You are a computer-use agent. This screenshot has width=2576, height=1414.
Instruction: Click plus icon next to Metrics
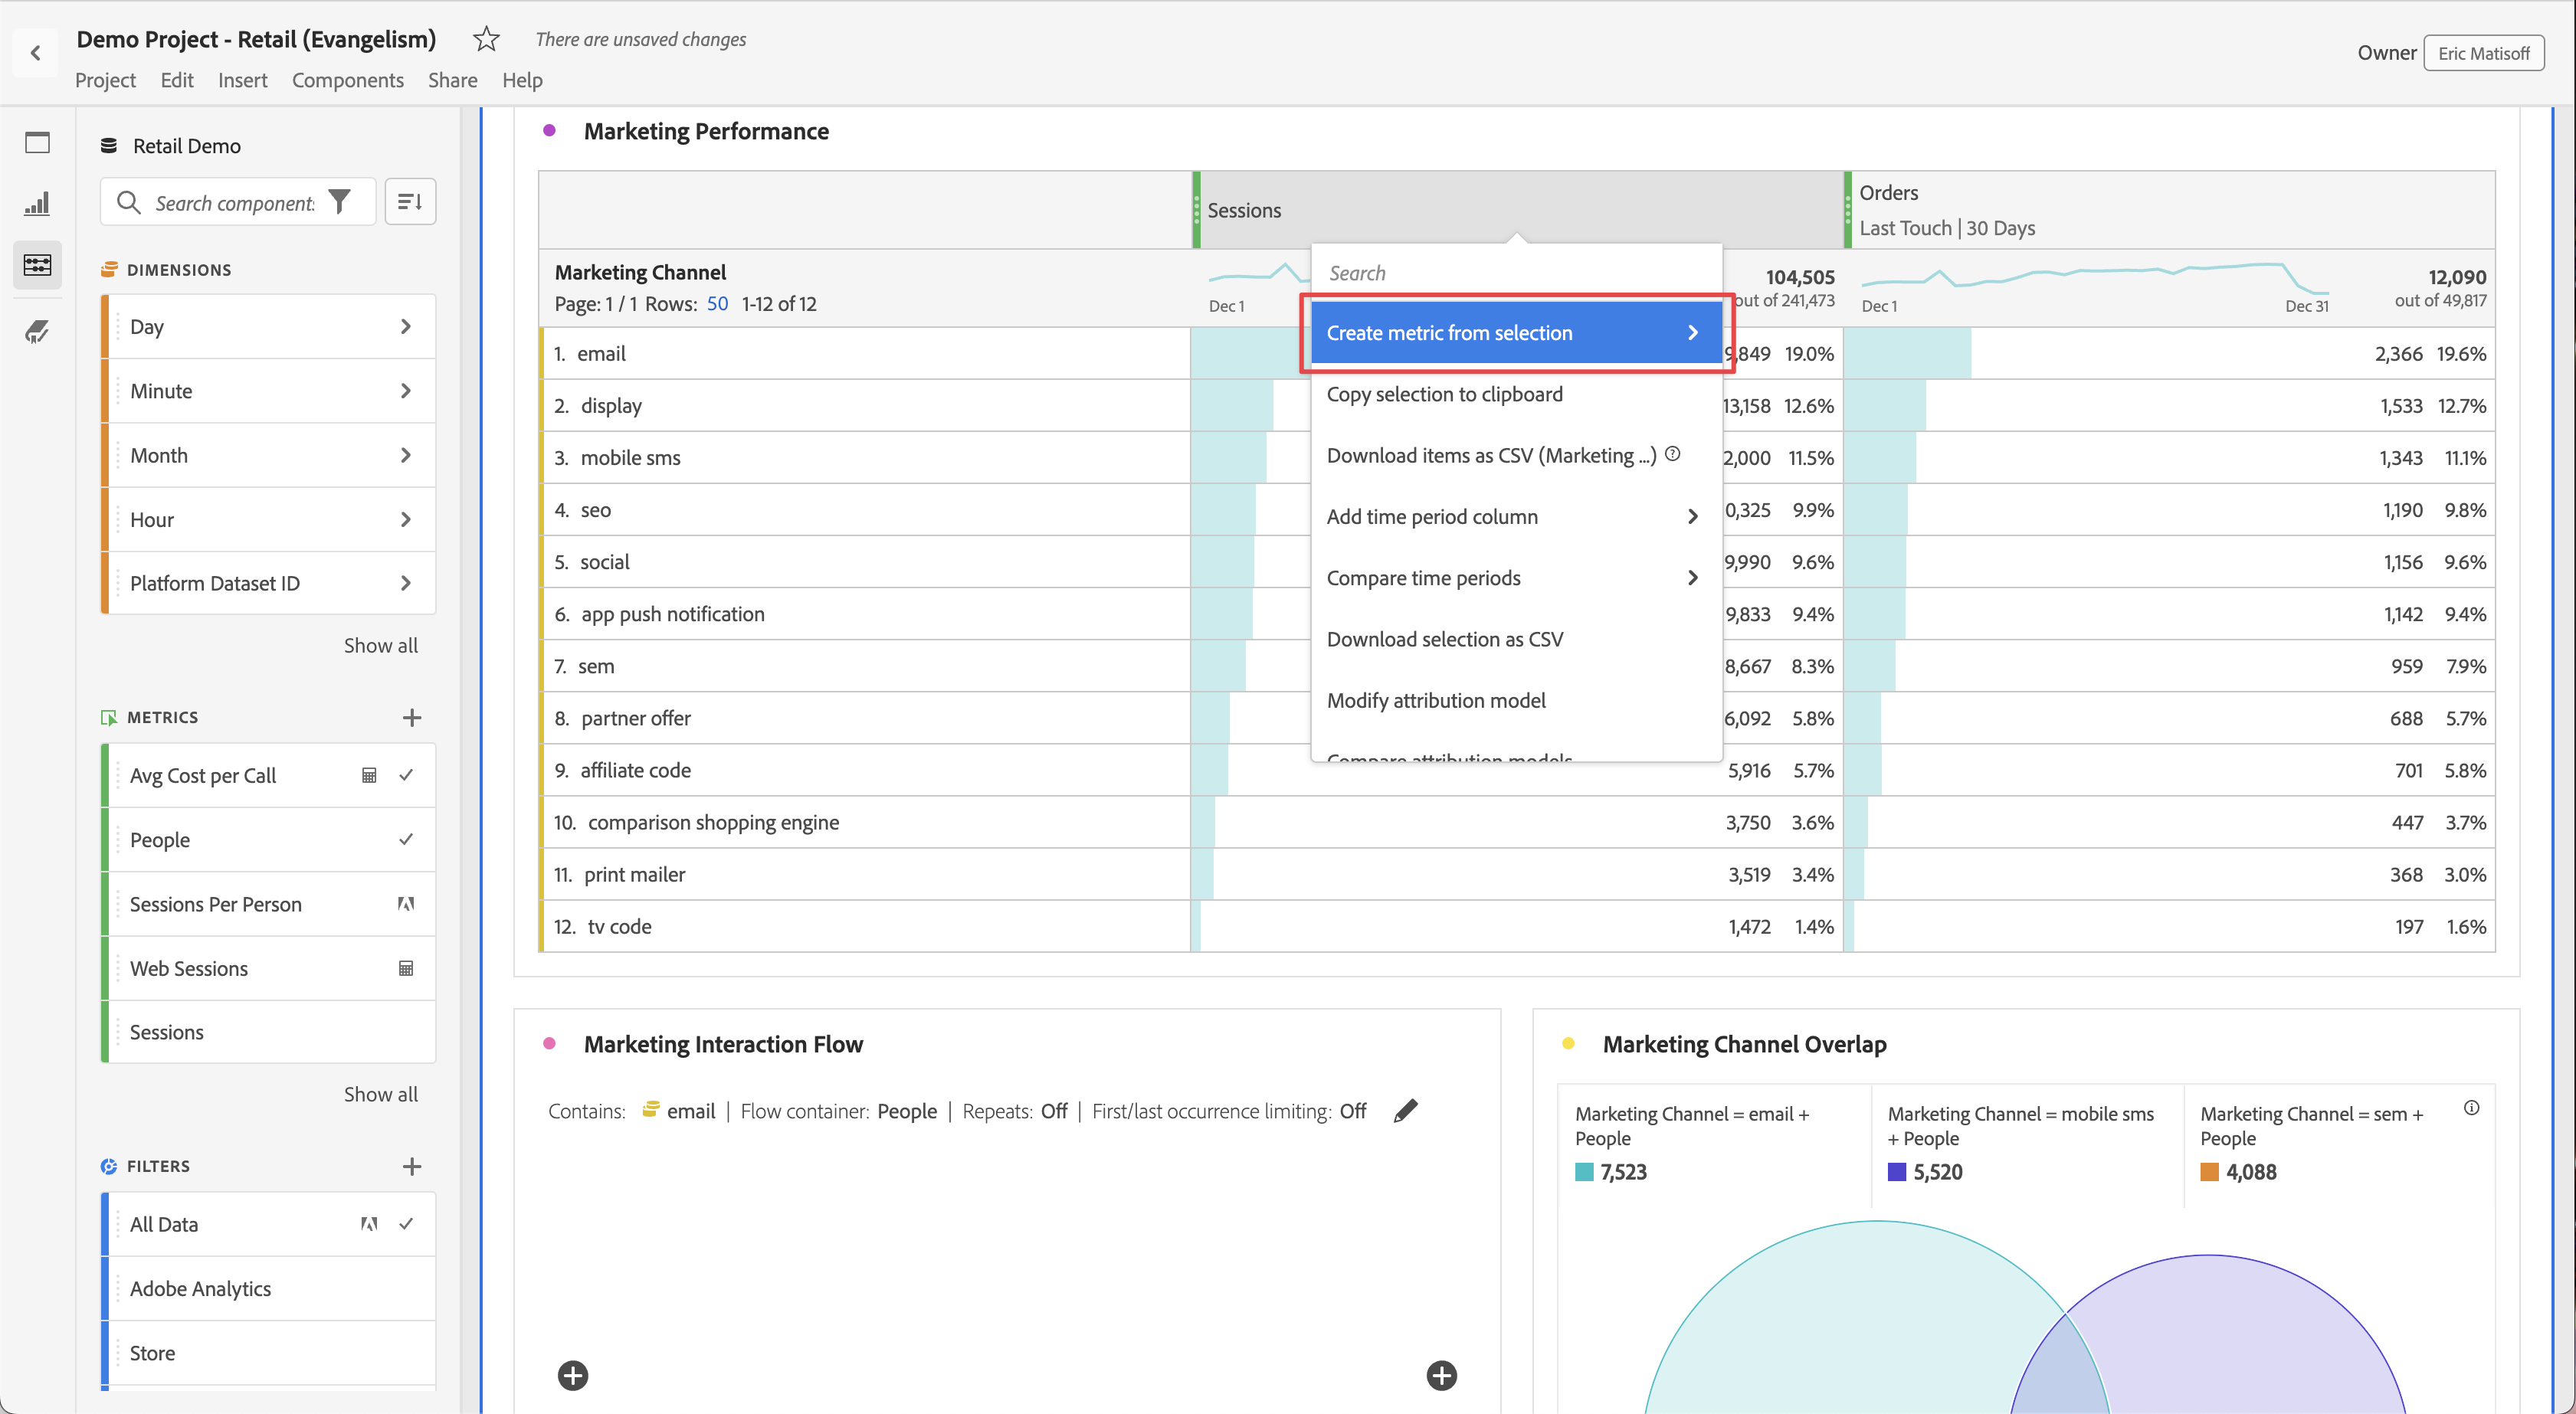pos(411,718)
